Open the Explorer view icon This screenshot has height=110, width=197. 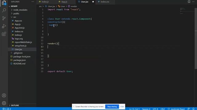pos(4,3)
